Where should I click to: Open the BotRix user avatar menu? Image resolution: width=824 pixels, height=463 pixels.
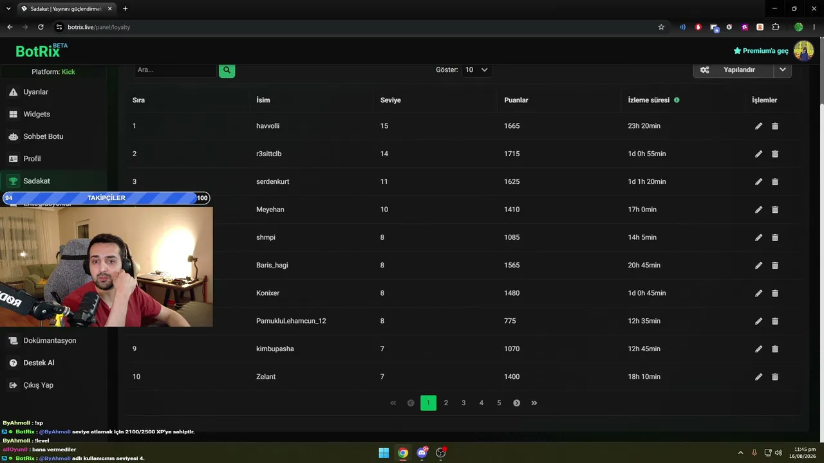[x=803, y=51]
